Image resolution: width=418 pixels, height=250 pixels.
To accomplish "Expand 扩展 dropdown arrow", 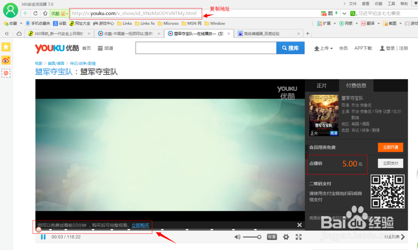I will click(x=334, y=23).
